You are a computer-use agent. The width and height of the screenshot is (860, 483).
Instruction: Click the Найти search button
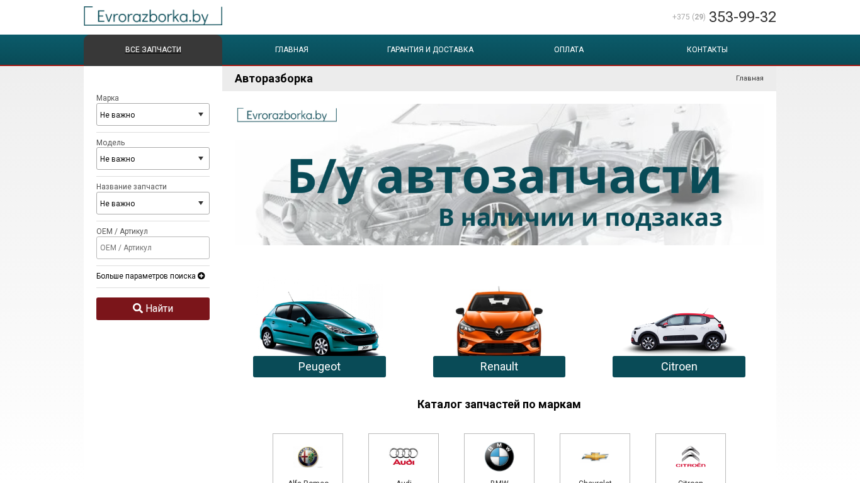pyautogui.click(x=153, y=309)
